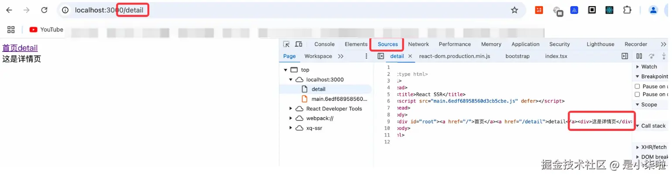The height and width of the screenshot is (177, 672).
Task: Switch to the bootstrap editor tab
Action: 517,56
